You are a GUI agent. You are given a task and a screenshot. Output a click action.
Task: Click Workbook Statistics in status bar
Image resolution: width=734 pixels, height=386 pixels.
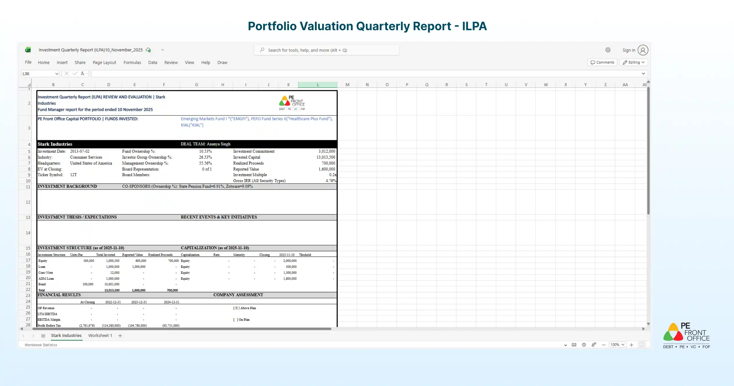(x=41, y=345)
